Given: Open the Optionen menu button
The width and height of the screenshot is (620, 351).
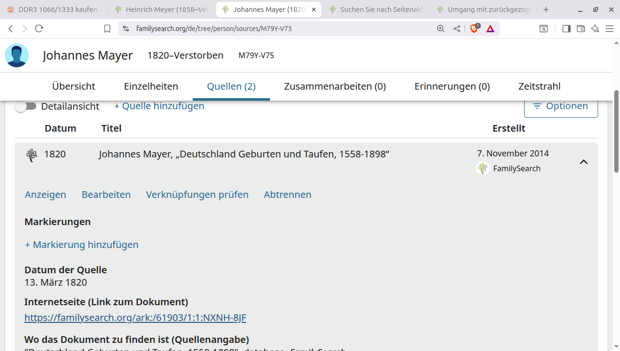Looking at the screenshot, I should point(561,106).
